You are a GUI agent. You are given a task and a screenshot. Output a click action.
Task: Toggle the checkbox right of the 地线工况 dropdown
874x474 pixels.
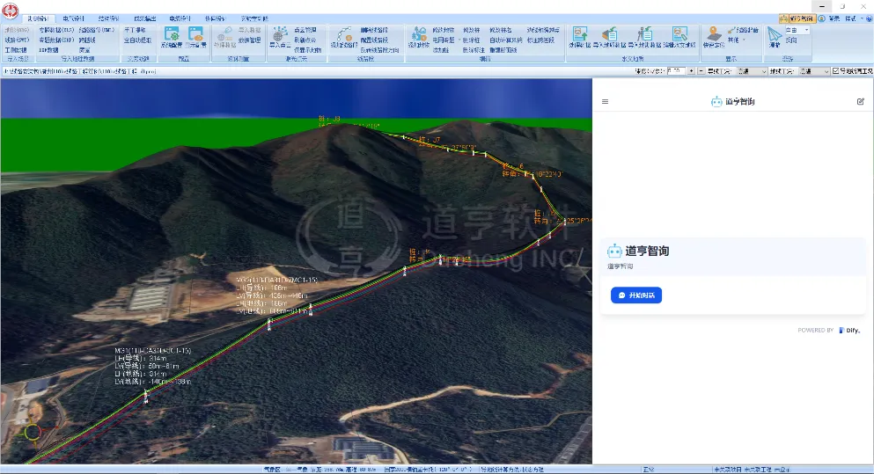[835, 70]
